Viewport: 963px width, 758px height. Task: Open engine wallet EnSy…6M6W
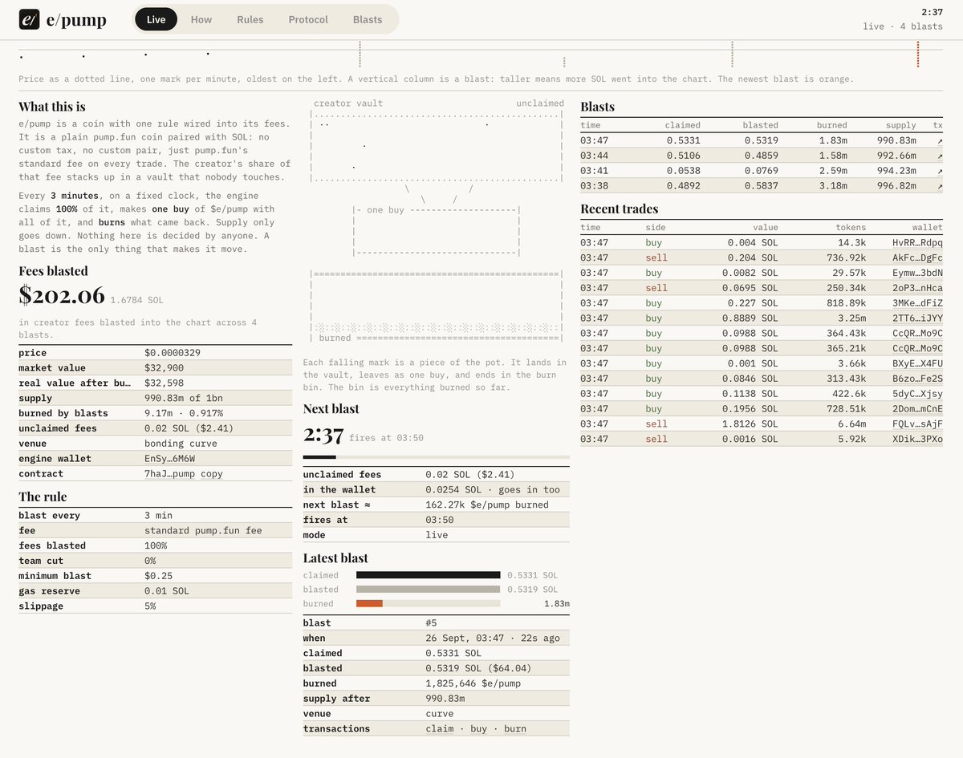click(171, 459)
